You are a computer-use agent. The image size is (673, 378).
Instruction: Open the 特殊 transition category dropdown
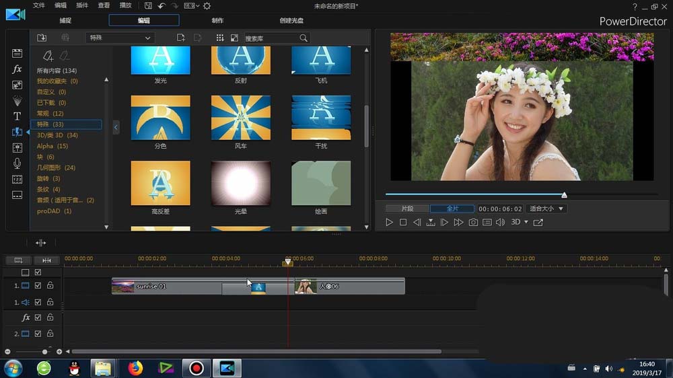pos(120,38)
